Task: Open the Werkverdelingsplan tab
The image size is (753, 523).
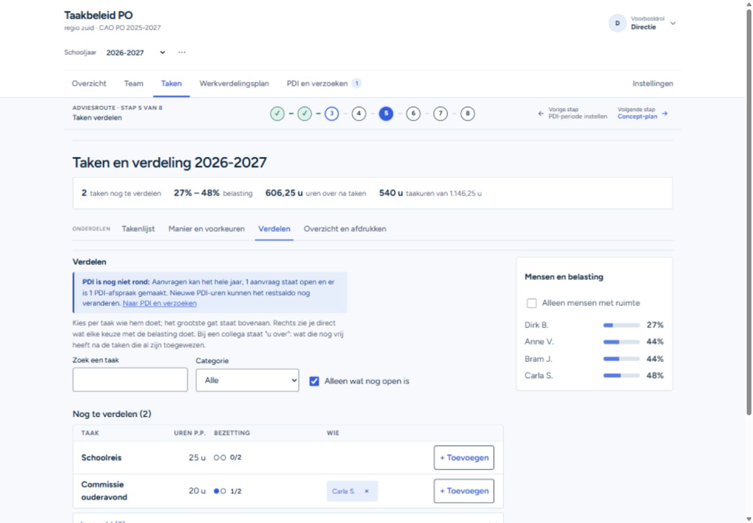Action: click(x=234, y=83)
